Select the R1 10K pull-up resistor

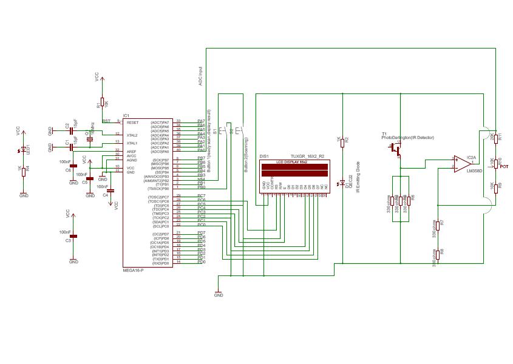coord(102,104)
